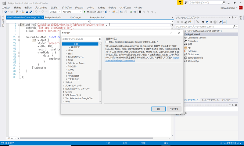Screen dimensions: 244x146
Task: Click the New Project toolbar icon
Action: (x=17, y=12)
